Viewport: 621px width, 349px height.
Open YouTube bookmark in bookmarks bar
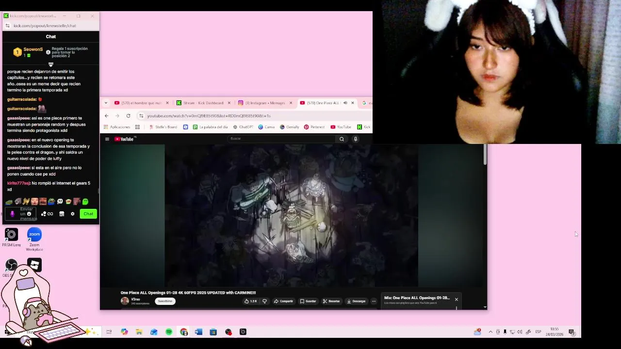click(x=341, y=127)
